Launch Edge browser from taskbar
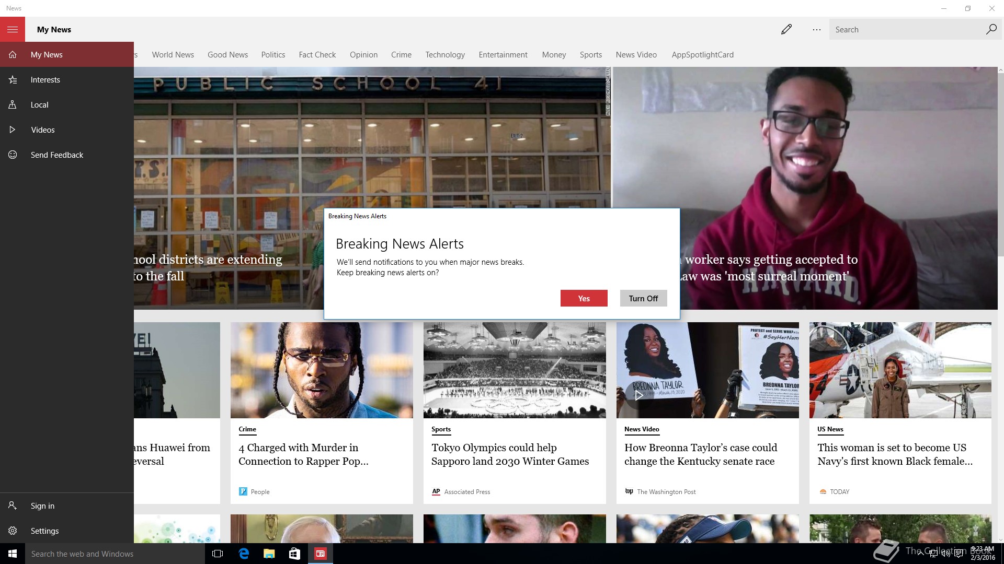Screen dimensions: 1004x564 [x=244, y=554]
